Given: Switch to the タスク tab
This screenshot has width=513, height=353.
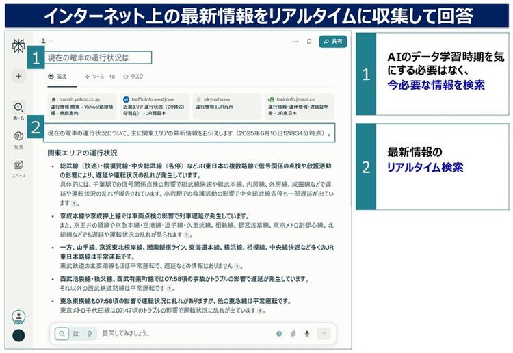Looking at the screenshot, I should coord(133,77).
